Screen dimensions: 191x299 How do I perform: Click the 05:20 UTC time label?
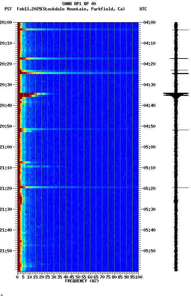(149, 189)
